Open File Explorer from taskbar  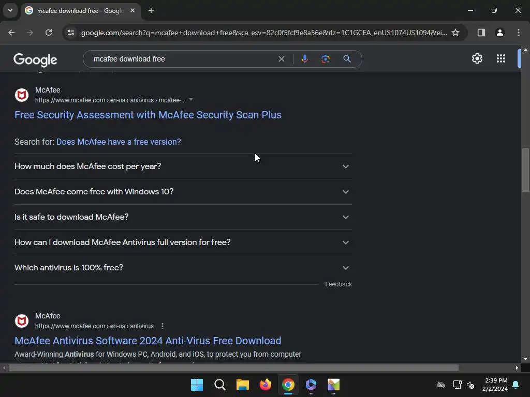pyautogui.click(x=242, y=385)
